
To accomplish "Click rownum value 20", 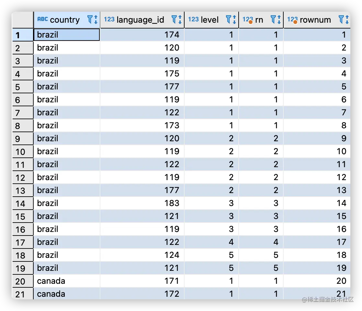I will [342, 281].
